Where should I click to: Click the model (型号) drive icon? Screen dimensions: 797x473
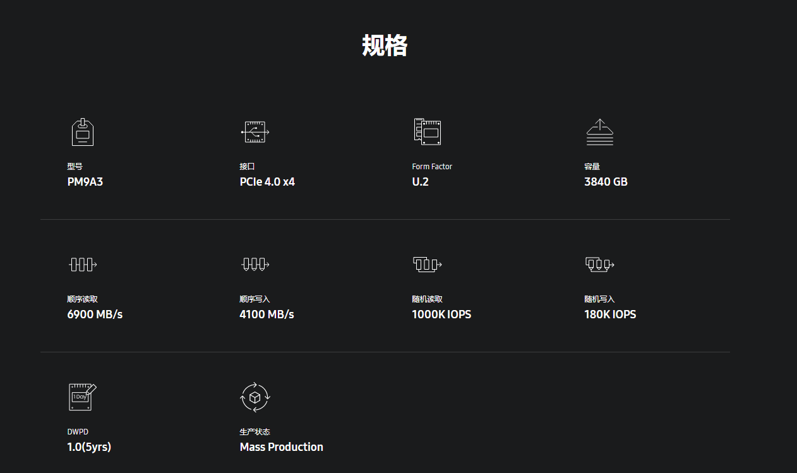(82, 132)
